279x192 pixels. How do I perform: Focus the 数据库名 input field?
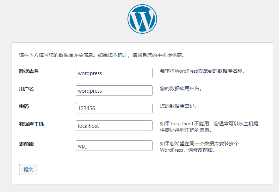pyautogui.click(x=114, y=73)
